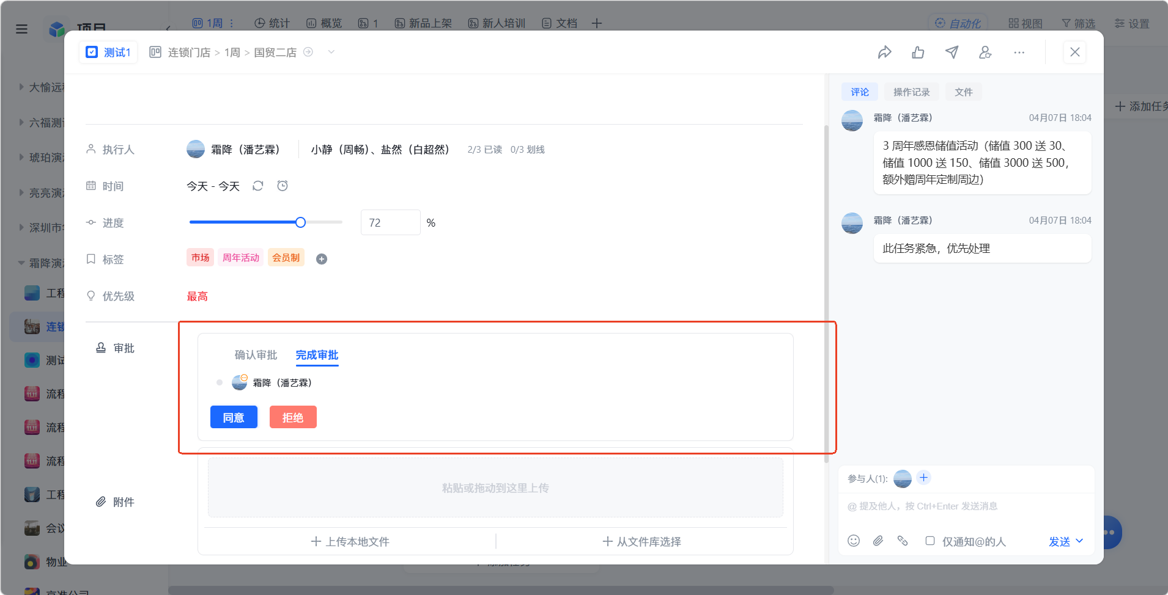
Task: Click the 1周 breadcrumb link
Action: click(x=232, y=53)
